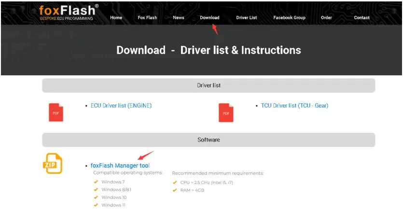This screenshot has width=403, height=211.
Task: Open the ECU Driver list PDF icon
Action: click(56, 113)
